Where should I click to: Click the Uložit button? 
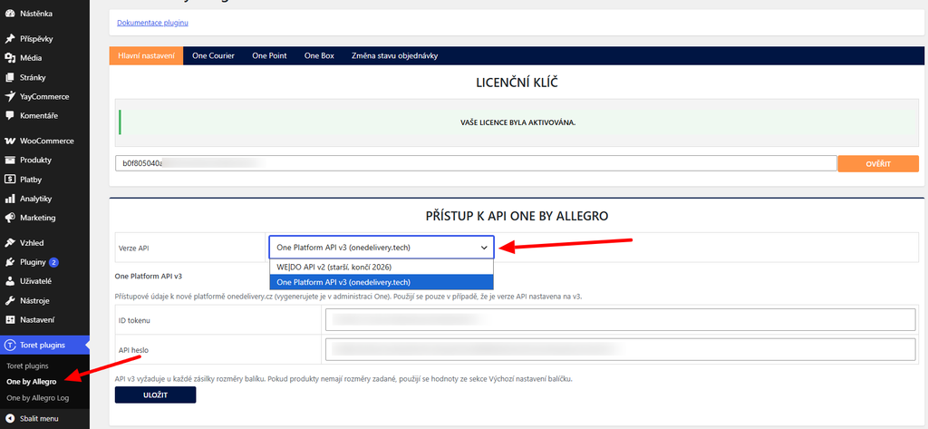(x=155, y=395)
